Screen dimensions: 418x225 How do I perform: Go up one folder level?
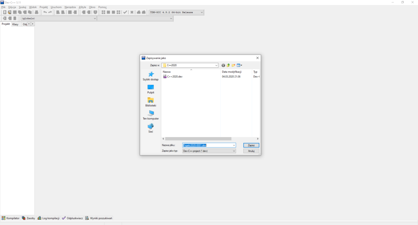pyautogui.click(x=229, y=65)
